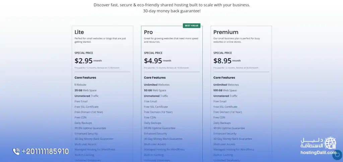Click the phone handset icon

tap(16, 152)
